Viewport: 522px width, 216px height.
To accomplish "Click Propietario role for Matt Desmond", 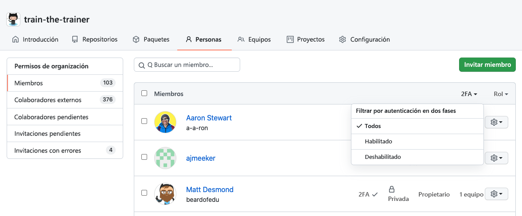I will pyautogui.click(x=434, y=194).
